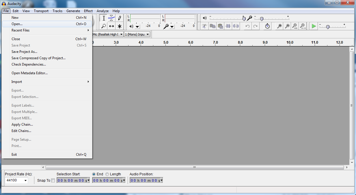Click the Sync-Lock tracks clock icon
This screenshot has width=356, height=195.
(x=267, y=26)
